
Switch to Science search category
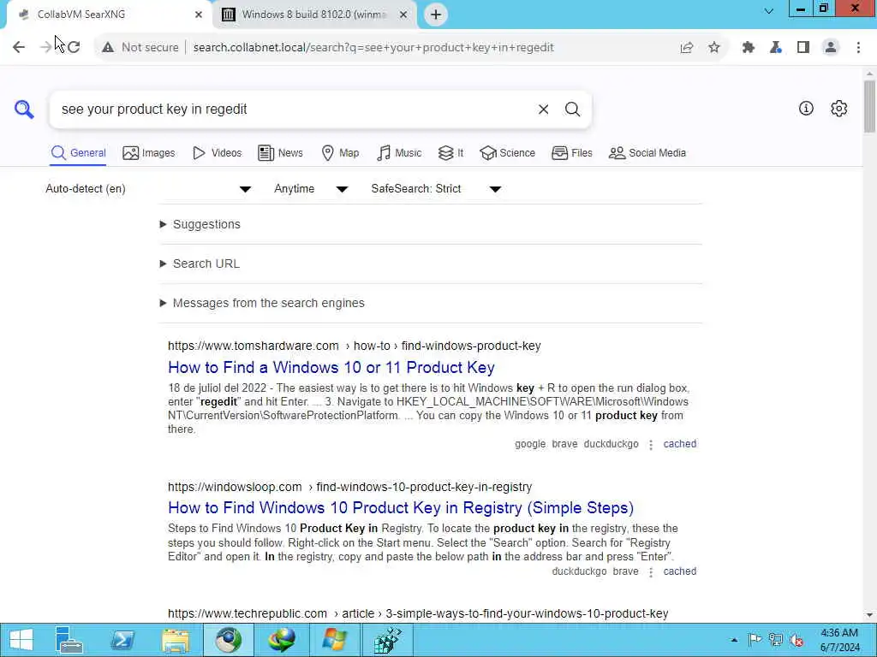pos(507,153)
